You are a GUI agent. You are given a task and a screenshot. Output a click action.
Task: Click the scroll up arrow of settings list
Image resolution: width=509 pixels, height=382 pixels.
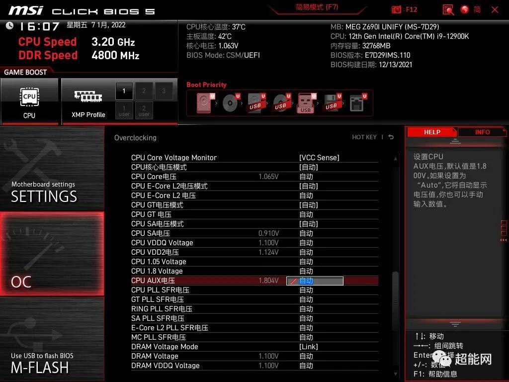click(395, 159)
